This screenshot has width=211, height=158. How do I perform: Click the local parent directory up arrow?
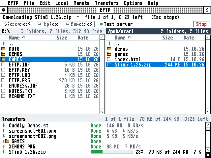pos(4,43)
